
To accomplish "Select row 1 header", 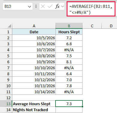I will pos(6,32).
